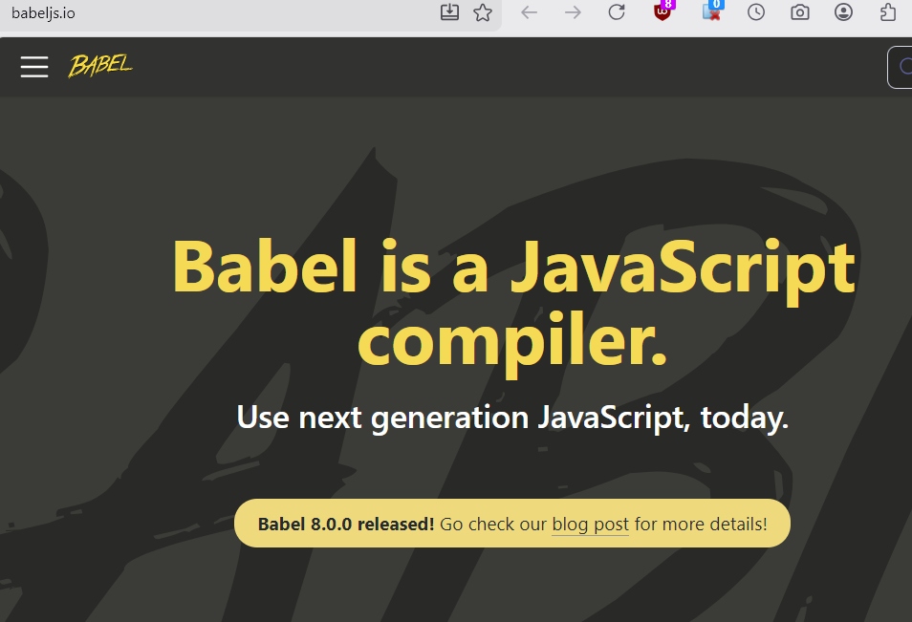This screenshot has width=912, height=622.
Task: Bookmark the page with the star icon
Action: 483,12
